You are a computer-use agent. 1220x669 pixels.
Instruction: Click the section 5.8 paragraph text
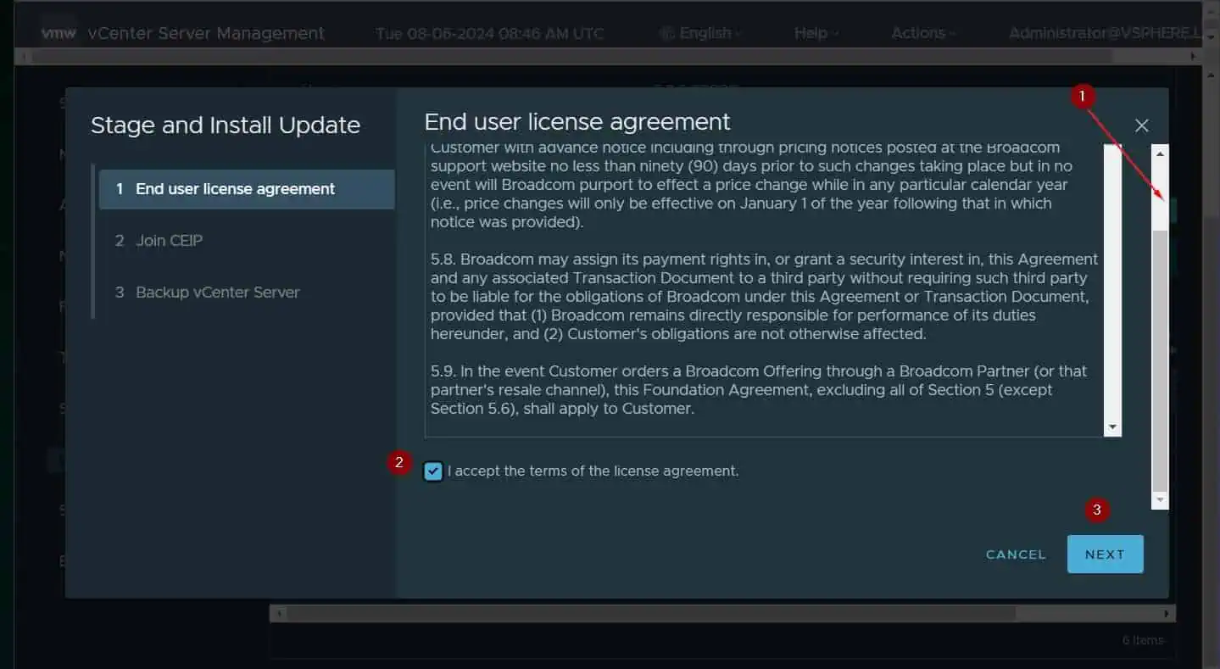click(764, 297)
